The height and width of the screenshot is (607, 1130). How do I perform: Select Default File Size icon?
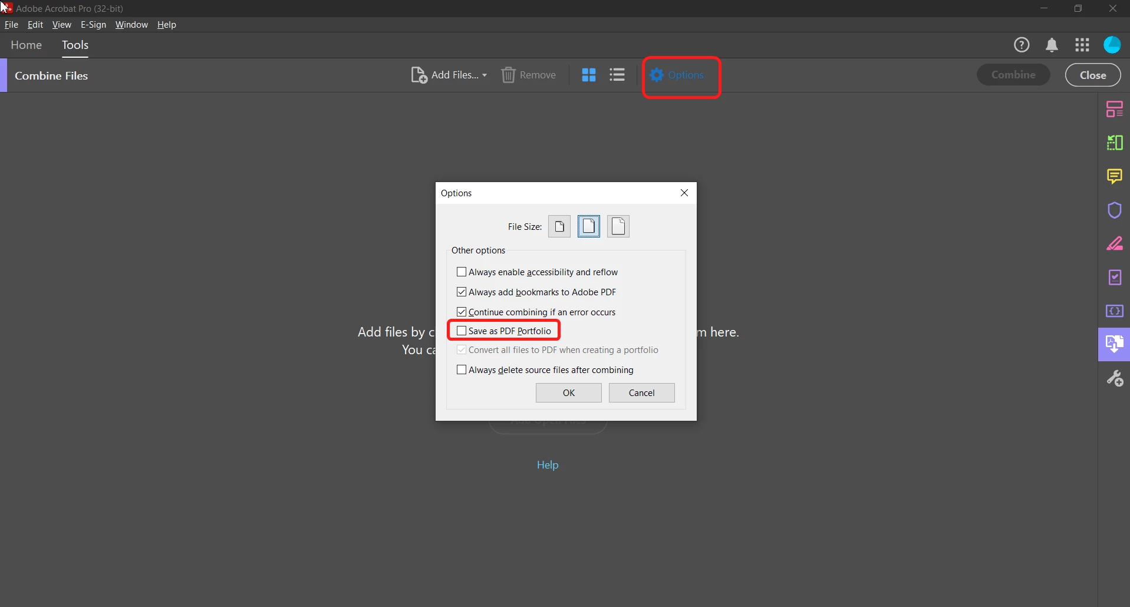(589, 226)
